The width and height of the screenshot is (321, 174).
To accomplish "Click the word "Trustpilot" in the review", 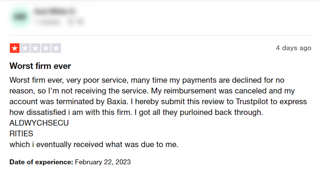I will coord(252,101).
